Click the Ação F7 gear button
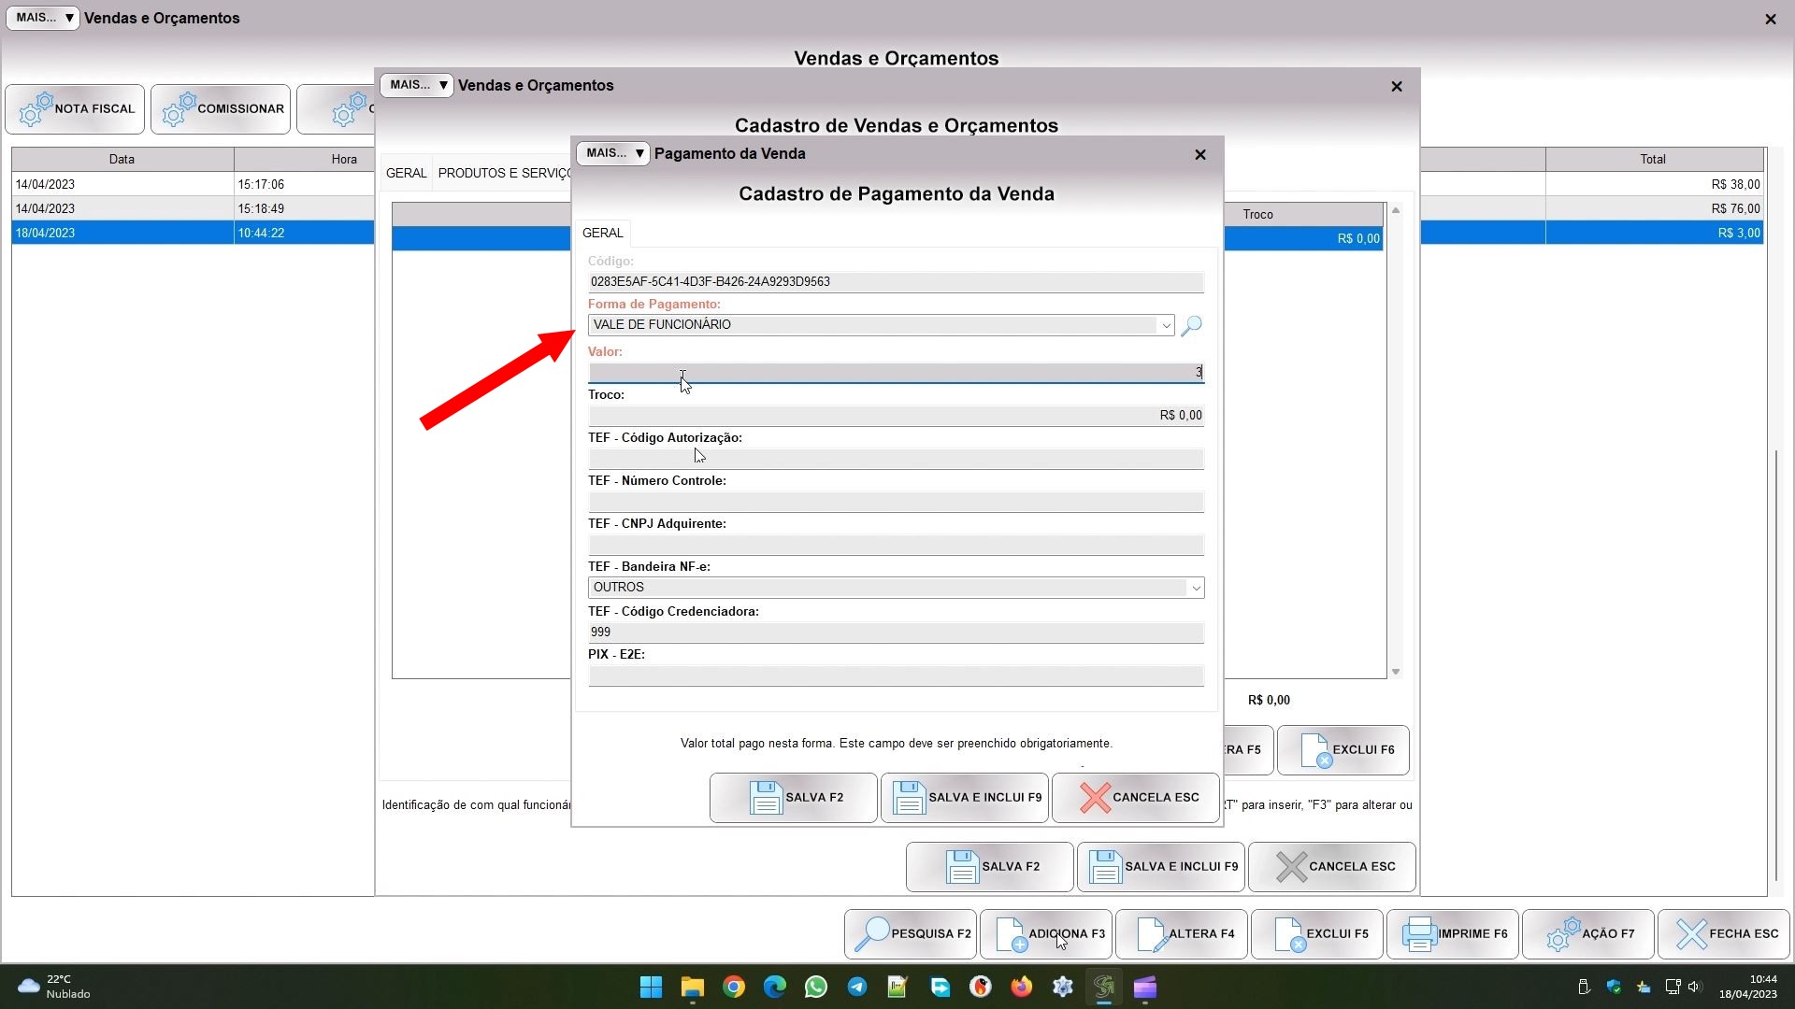Viewport: 1795px width, 1009px height. (1588, 933)
